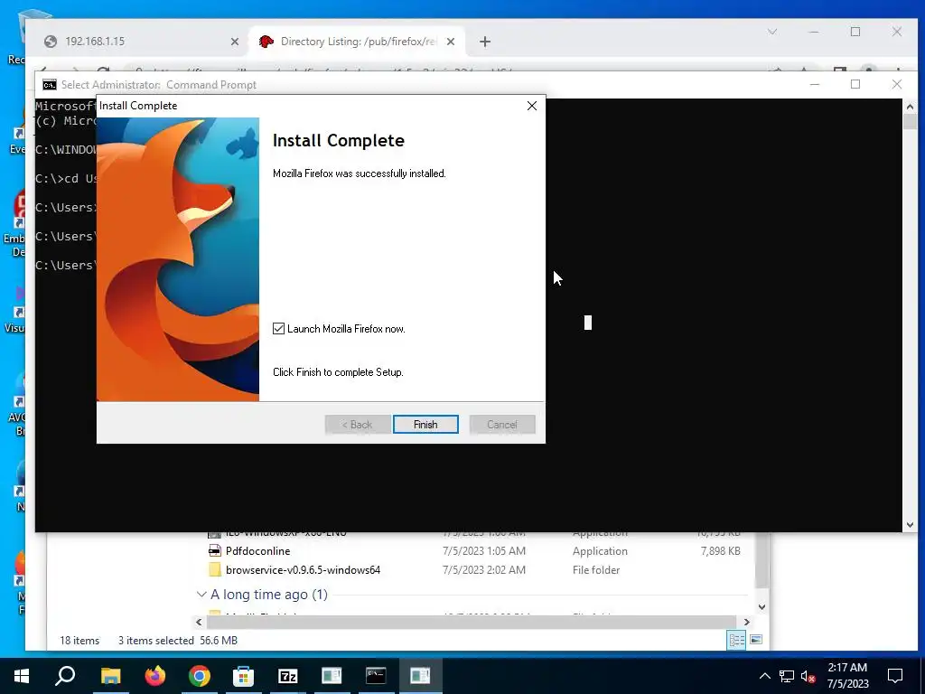Screen dimensions: 925x694
Task: Open notification center icon
Action: [x=895, y=676]
